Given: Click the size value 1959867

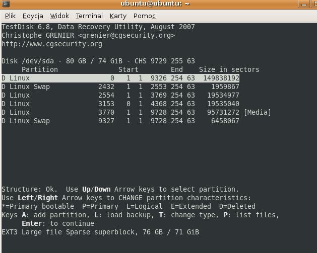Looking at the screenshot, I should click(x=225, y=87).
